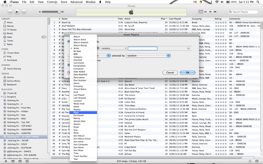This screenshot has width=263, height=164.
Task: Click the add playlist plus button
Action: pyautogui.click(x=6, y=161)
